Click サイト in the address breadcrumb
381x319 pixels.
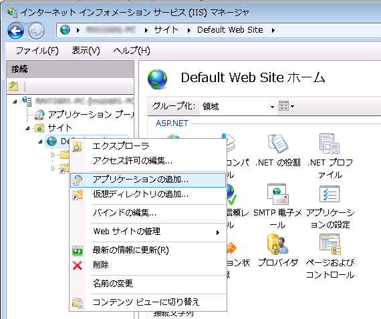tap(166, 30)
